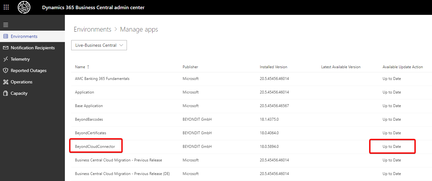Click the Notification Recipients envelope icon
The image size is (432, 181).
tap(5, 48)
